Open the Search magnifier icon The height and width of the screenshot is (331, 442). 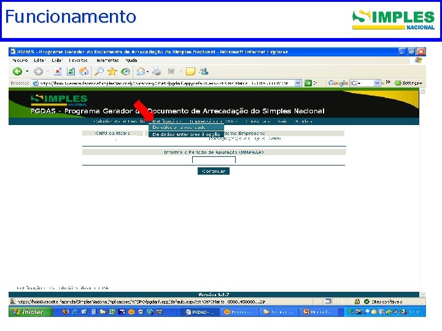[x=99, y=72]
